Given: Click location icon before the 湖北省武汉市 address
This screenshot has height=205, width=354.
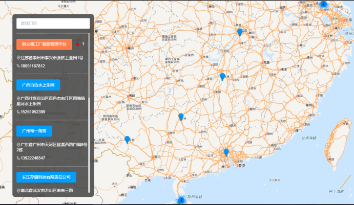Looking at the screenshot, I should tap(18, 190).
